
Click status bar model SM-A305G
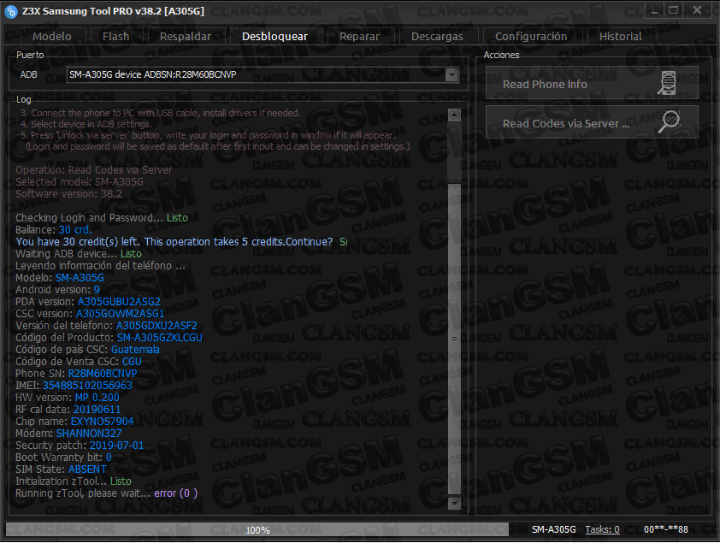click(554, 529)
